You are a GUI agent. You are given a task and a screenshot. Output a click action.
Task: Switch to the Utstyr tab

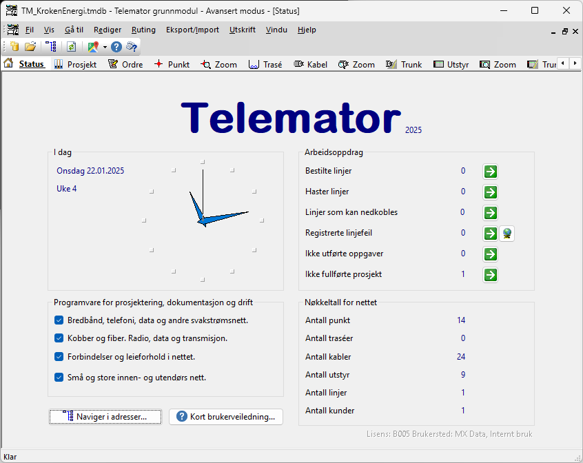click(451, 64)
